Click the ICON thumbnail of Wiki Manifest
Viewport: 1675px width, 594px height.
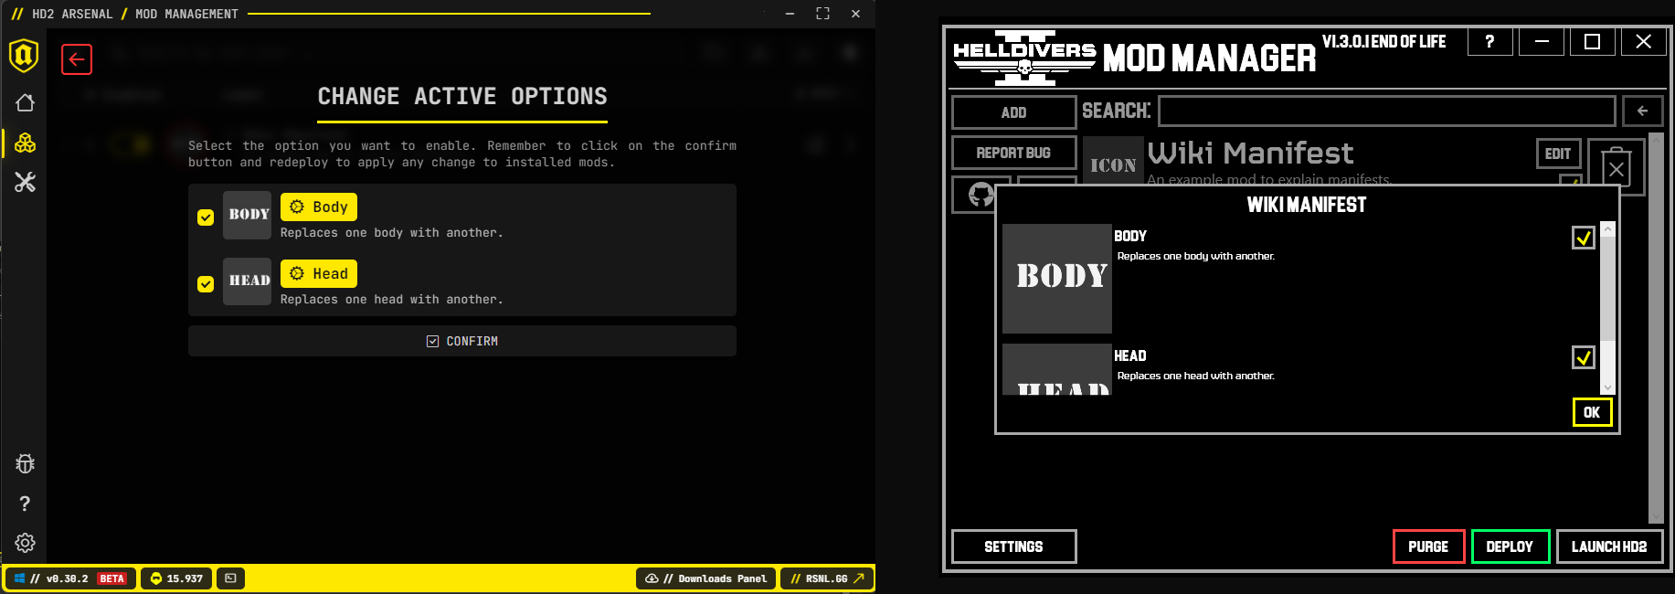pos(1113,161)
